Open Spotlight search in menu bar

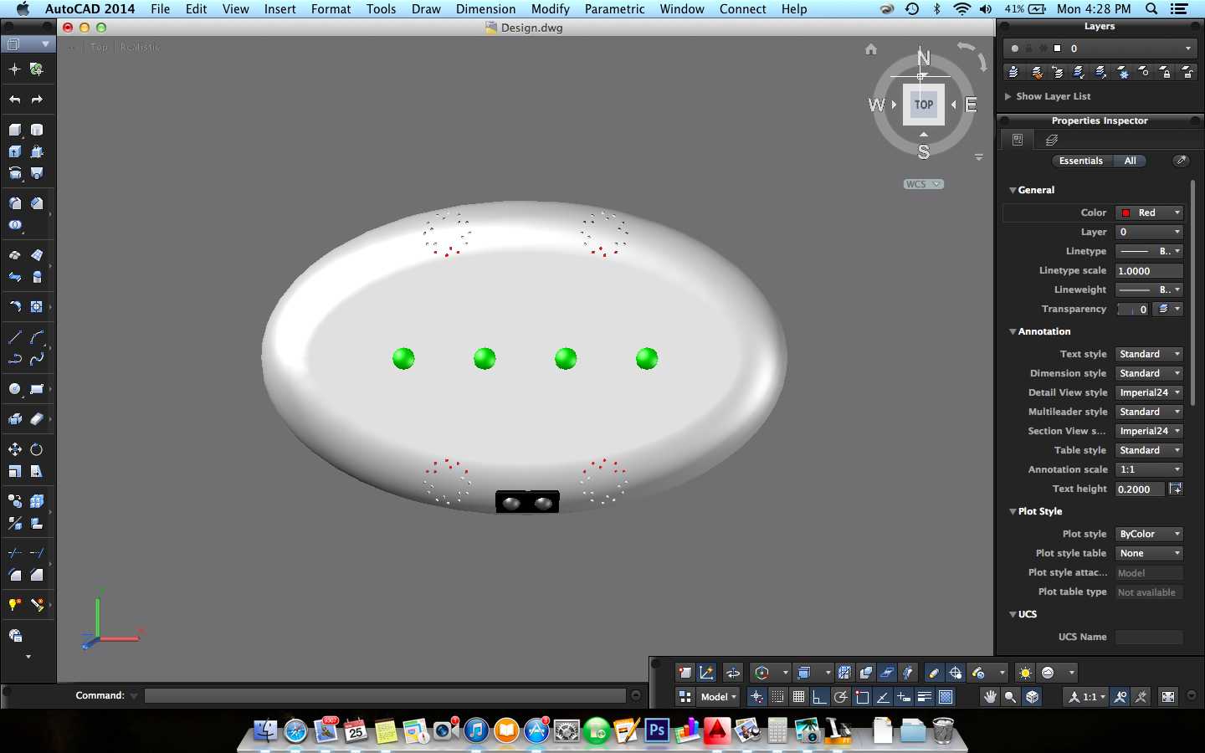(x=1151, y=9)
